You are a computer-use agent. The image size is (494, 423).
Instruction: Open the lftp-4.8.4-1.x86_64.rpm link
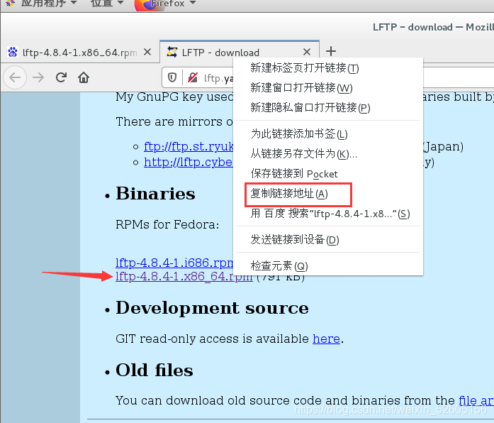[x=184, y=276]
